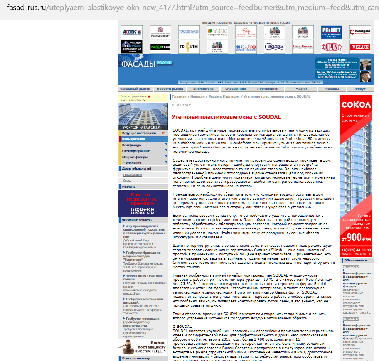Screen dimensions: 379x361
Task: Click the article title Утепляем пластиковые окна
Action: pos(226,117)
